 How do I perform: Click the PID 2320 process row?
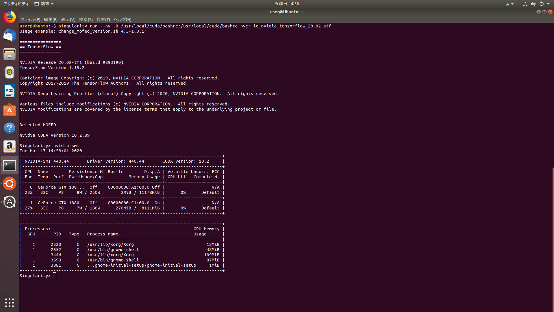[x=122, y=244]
